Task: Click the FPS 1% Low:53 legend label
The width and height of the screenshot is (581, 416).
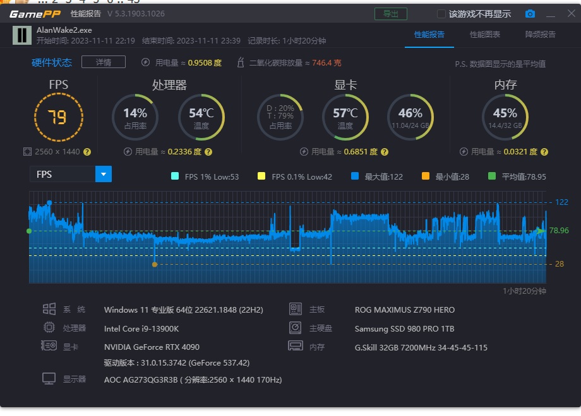Action: 212,176
